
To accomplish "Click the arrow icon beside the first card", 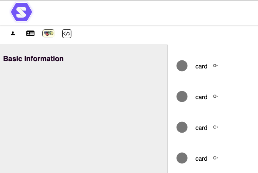I will pos(215,66).
